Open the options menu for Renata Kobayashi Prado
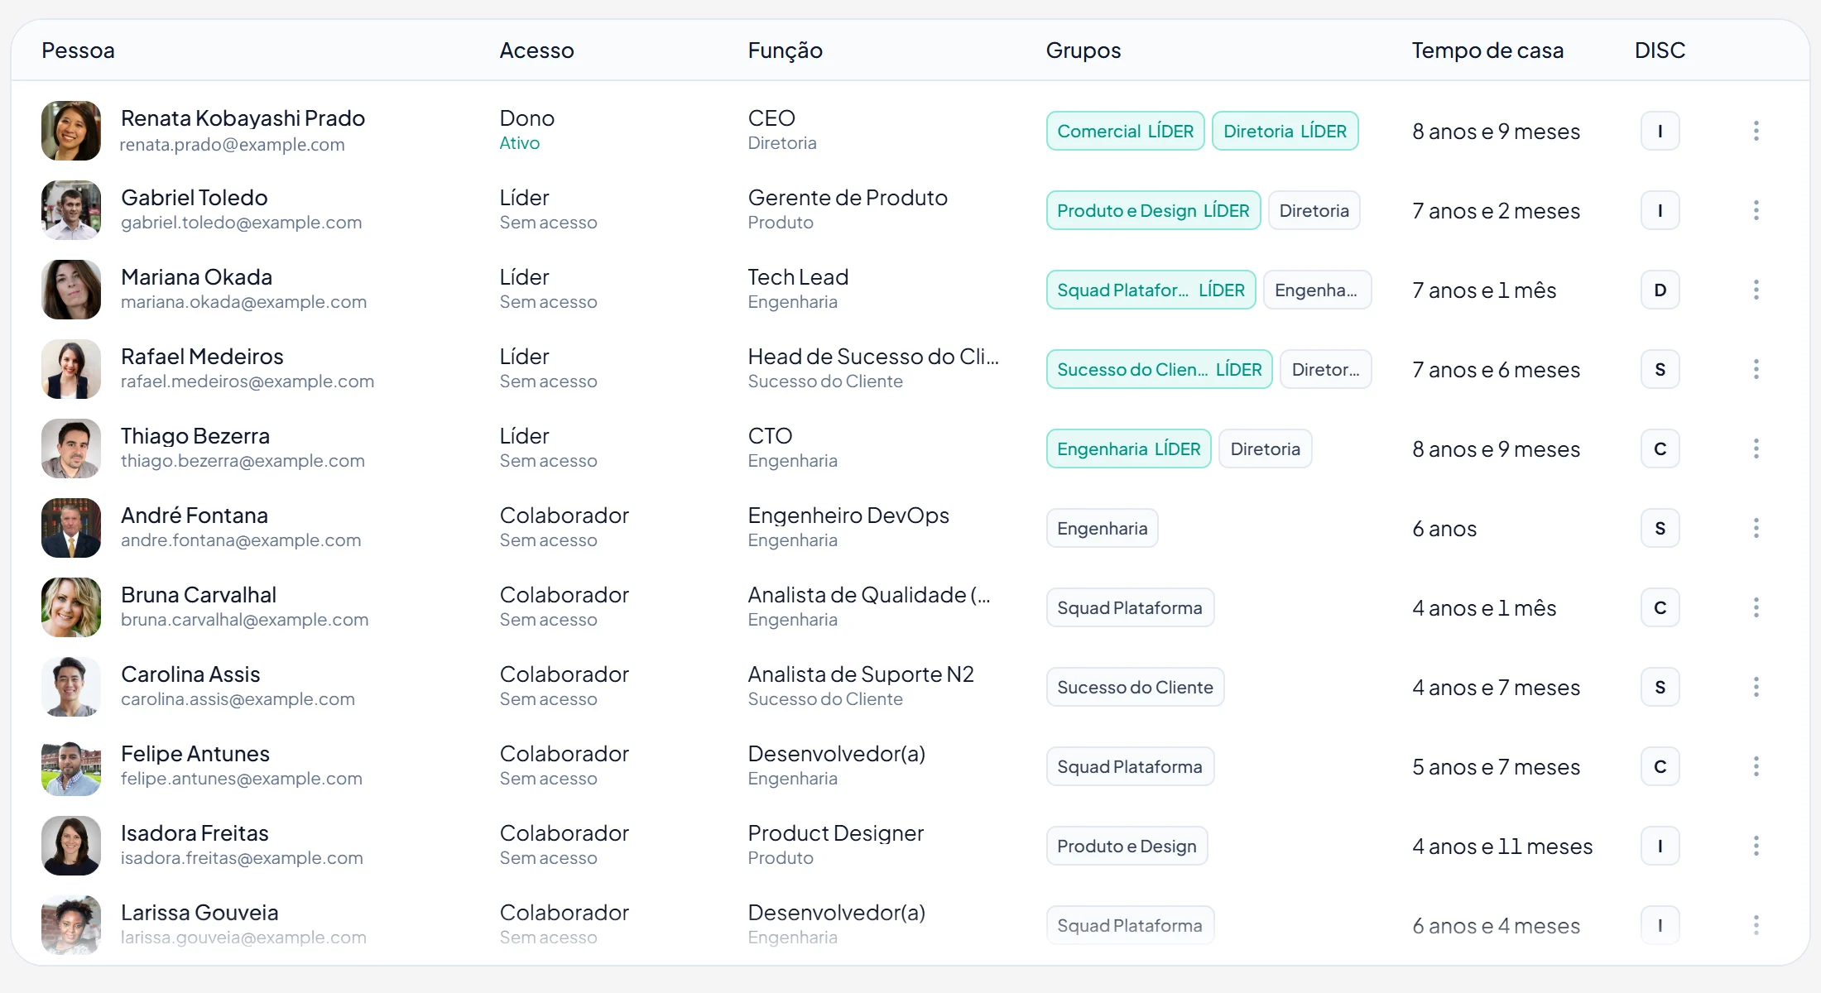 [x=1756, y=131]
